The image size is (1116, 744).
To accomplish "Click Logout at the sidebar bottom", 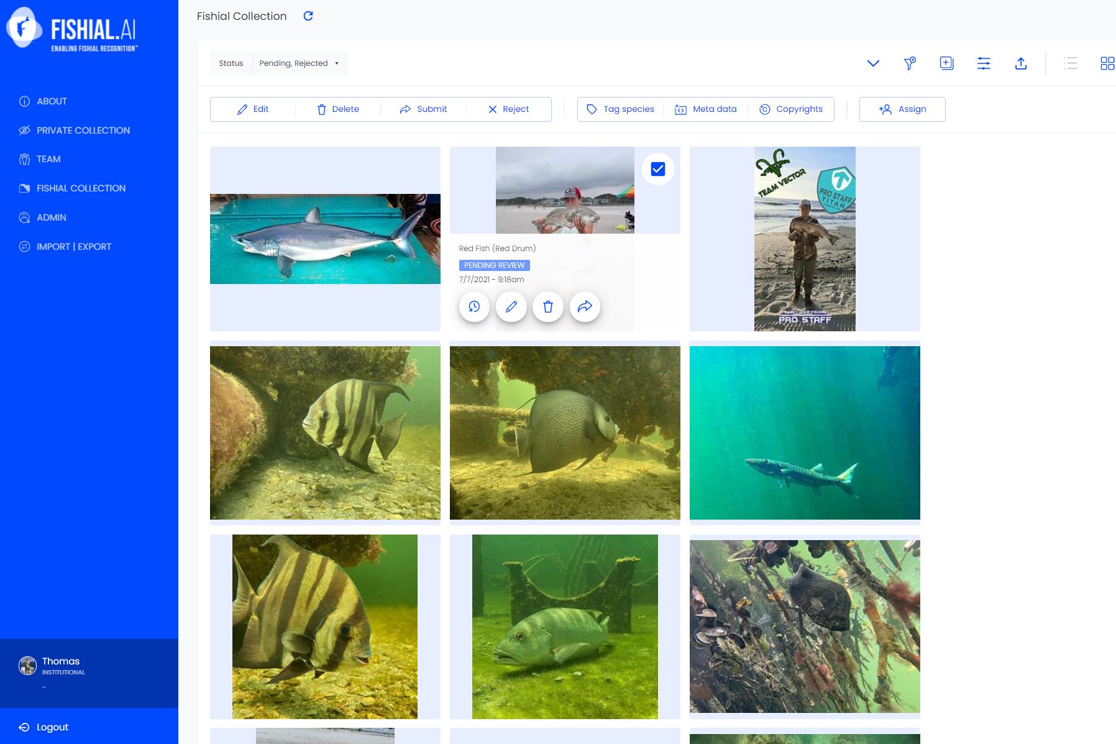I will point(52,727).
